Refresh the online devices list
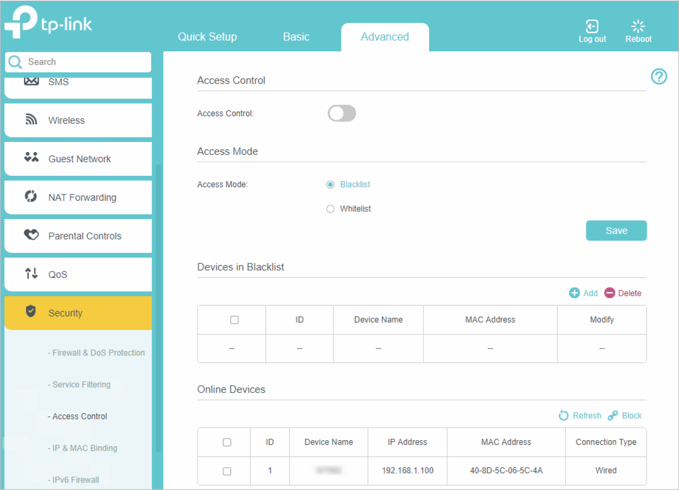 click(564, 415)
